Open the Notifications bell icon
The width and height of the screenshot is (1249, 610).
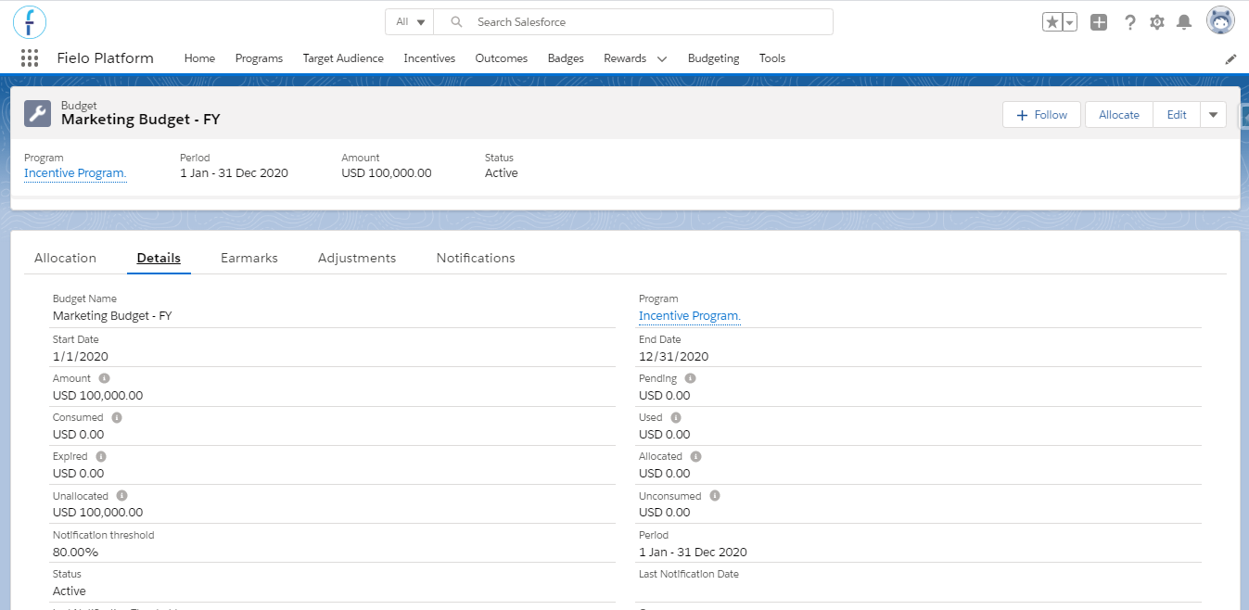1184,22
